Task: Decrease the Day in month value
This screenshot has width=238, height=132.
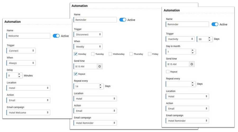Action: 193,53
